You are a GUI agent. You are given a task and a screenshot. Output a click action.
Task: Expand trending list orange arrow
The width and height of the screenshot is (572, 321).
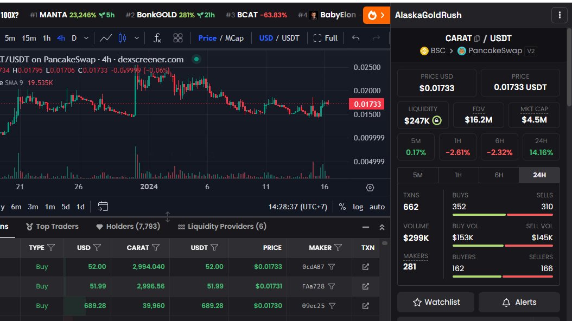click(383, 15)
